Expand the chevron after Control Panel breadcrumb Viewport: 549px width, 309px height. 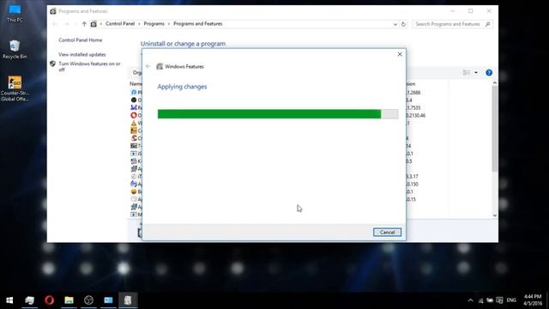[139, 24]
